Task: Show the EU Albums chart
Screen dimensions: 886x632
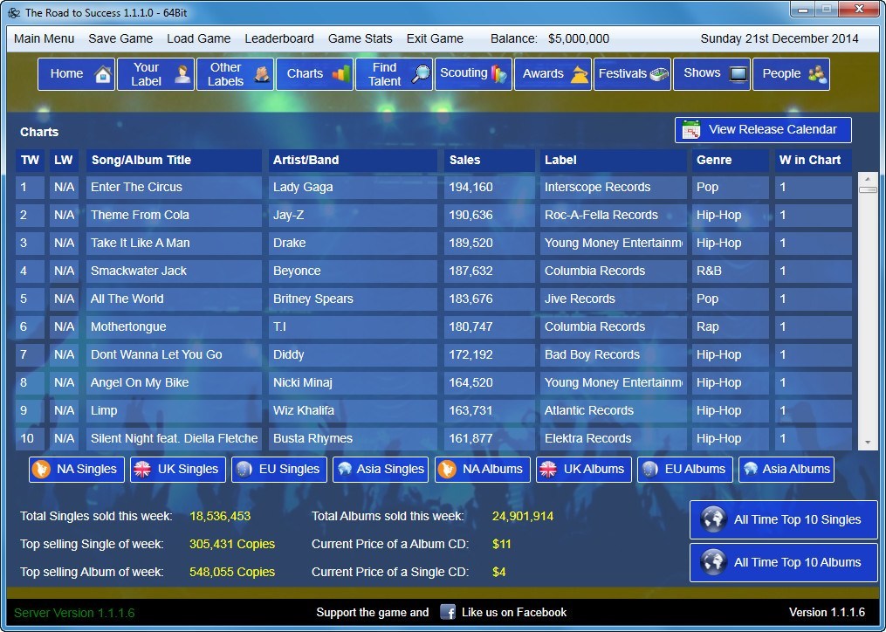Action: 685,469
